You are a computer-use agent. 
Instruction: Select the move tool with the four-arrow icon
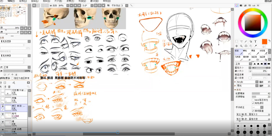[x=237, y=46]
